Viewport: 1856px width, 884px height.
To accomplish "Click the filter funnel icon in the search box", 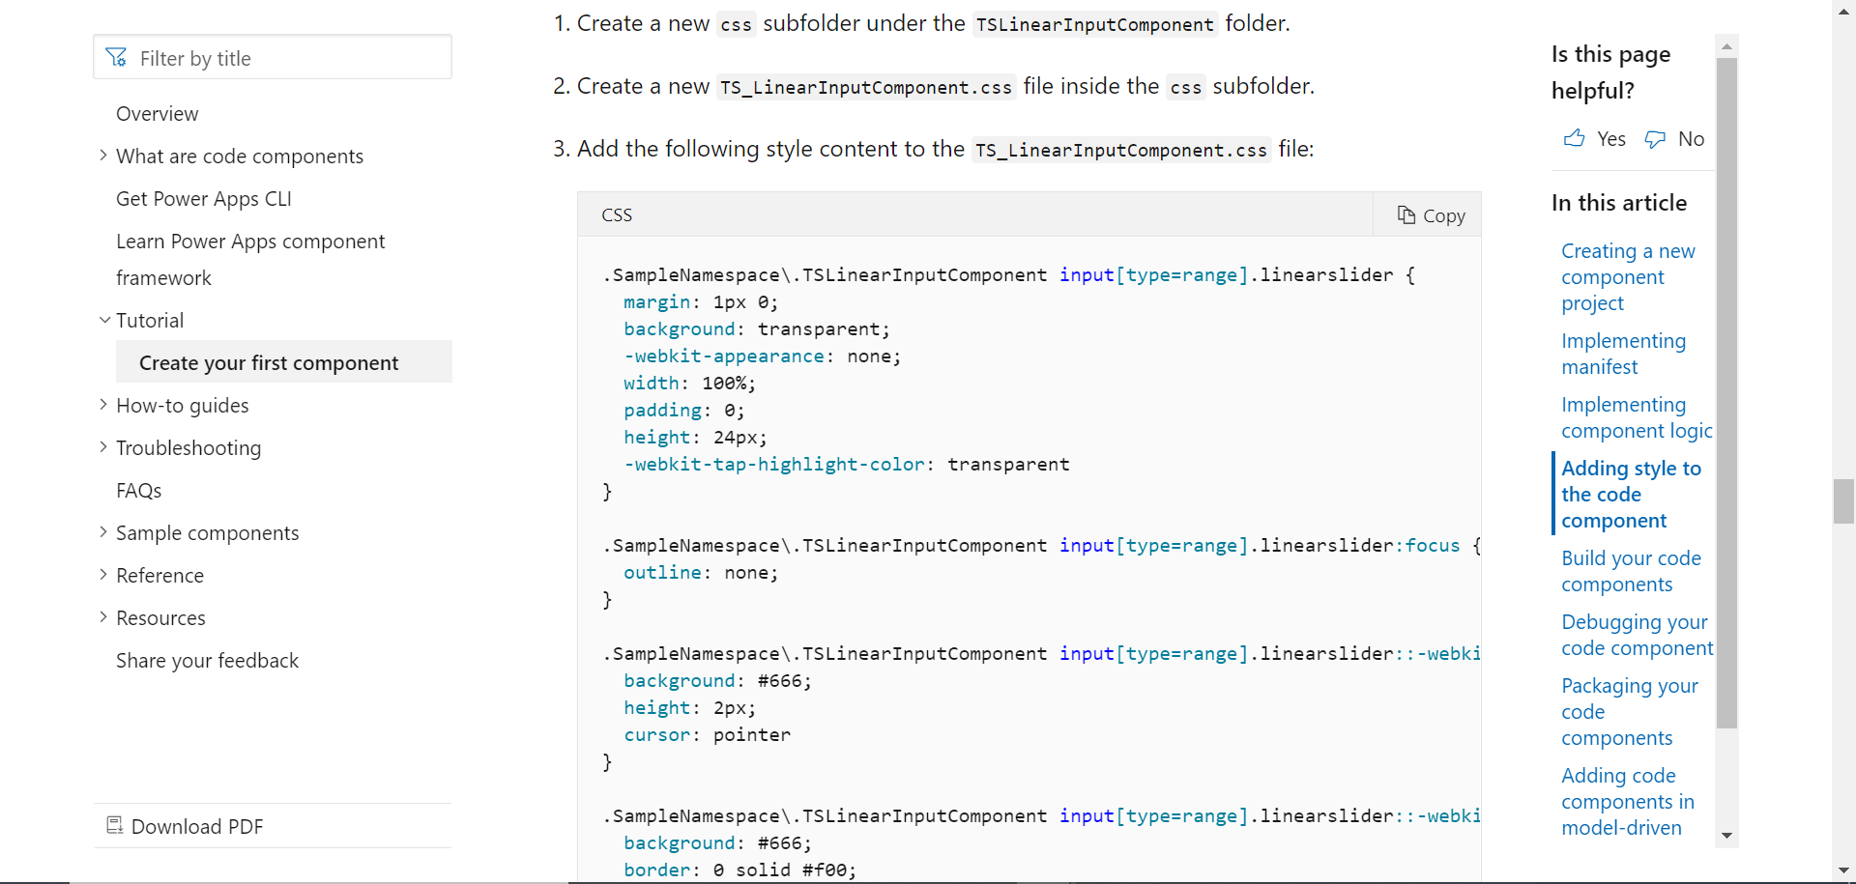I will coord(115,57).
